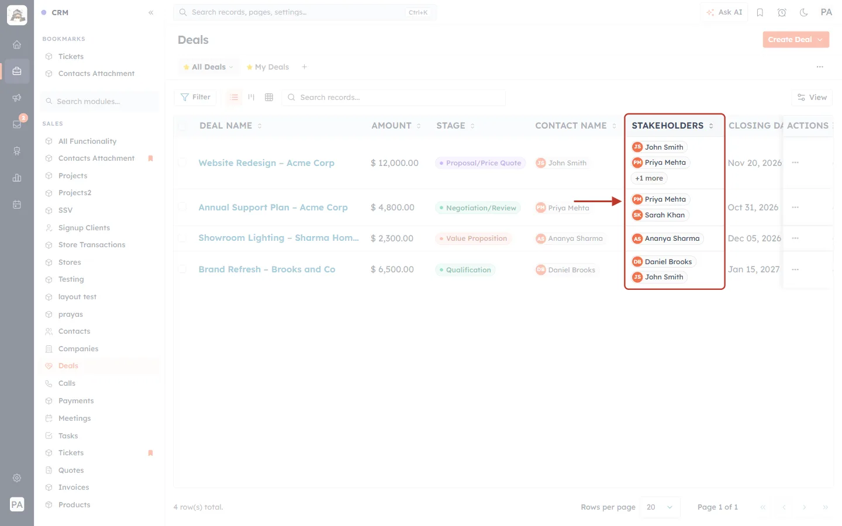Viewport: 842px width, 526px height.
Task: Switch to the All Deals tab
Action: (x=208, y=67)
